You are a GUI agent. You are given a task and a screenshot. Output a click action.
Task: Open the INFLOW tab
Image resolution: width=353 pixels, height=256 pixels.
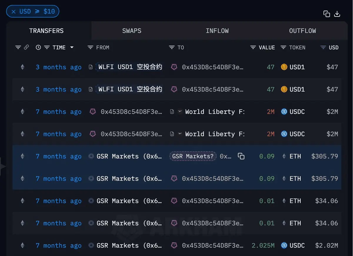217,31
